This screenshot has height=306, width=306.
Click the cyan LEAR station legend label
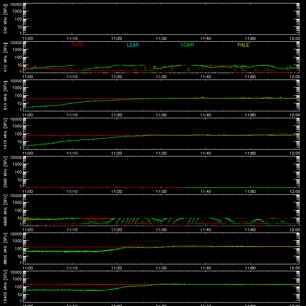(133, 45)
